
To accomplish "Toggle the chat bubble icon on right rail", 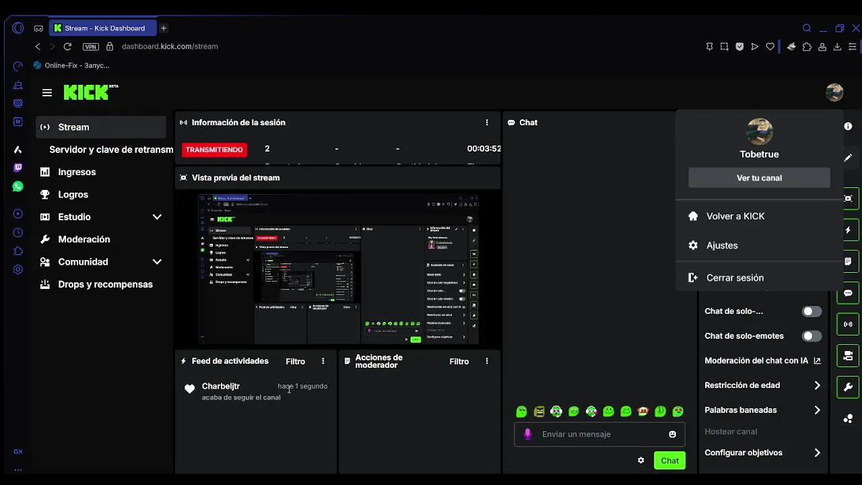I will click(848, 293).
